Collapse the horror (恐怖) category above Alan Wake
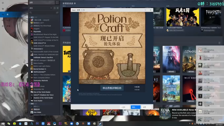The width and height of the screenshot is (224, 126). (x=30, y=104)
